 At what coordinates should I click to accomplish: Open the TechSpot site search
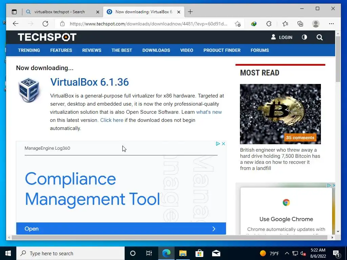pyautogui.click(x=319, y=37)
